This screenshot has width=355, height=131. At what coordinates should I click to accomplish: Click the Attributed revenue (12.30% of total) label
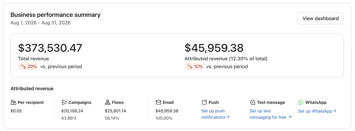click(226, 59)
